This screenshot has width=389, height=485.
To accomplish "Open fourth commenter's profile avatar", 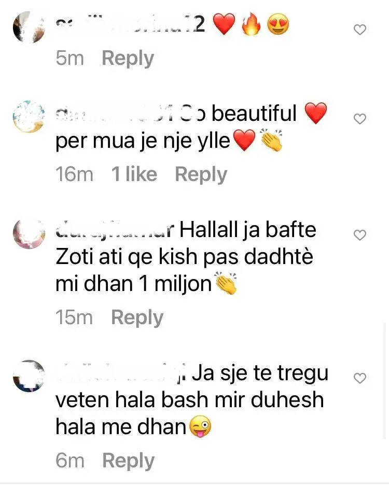I will tap(29, 376).
